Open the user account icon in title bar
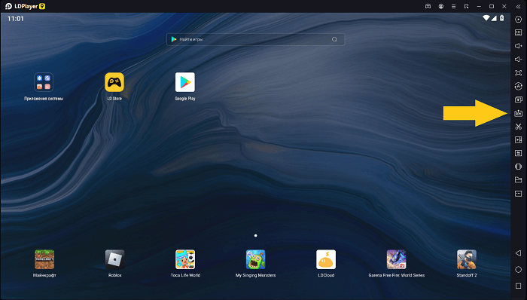The width and height of the screenshot is (527, 300). point(441,6)
